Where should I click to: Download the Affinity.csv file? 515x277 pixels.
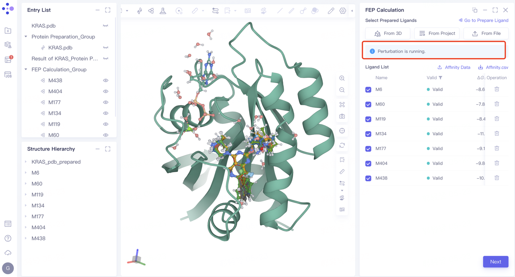(x=493, y=67)
